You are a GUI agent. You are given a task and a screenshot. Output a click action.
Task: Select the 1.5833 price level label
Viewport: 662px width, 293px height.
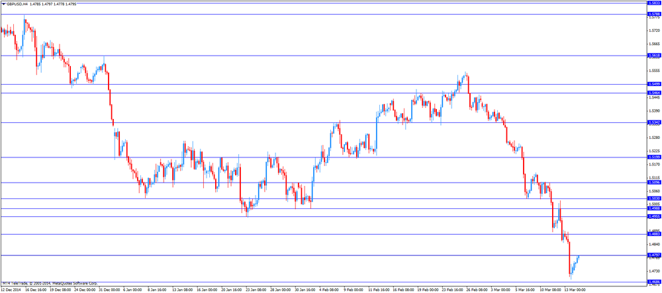pos(654,3)
